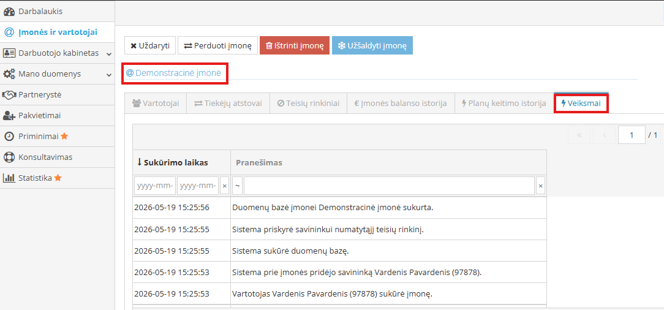
Task: Click the clock icon beside Priminimai
Action: (x=9, y=137)
